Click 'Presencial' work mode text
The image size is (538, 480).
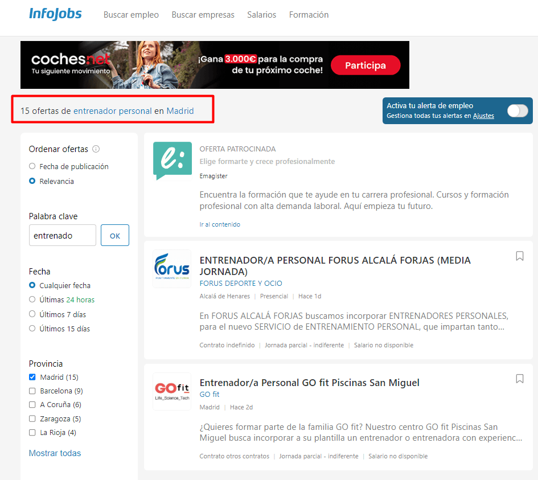tap(274, 296)
